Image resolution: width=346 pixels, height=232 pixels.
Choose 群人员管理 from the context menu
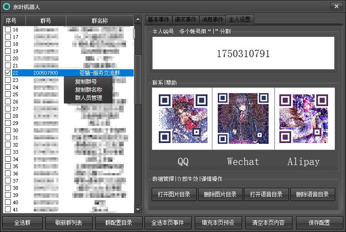point(89,98)
